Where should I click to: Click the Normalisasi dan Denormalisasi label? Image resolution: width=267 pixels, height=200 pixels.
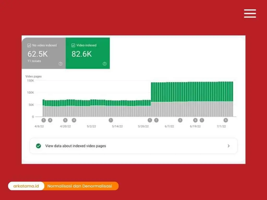(80, 186)
